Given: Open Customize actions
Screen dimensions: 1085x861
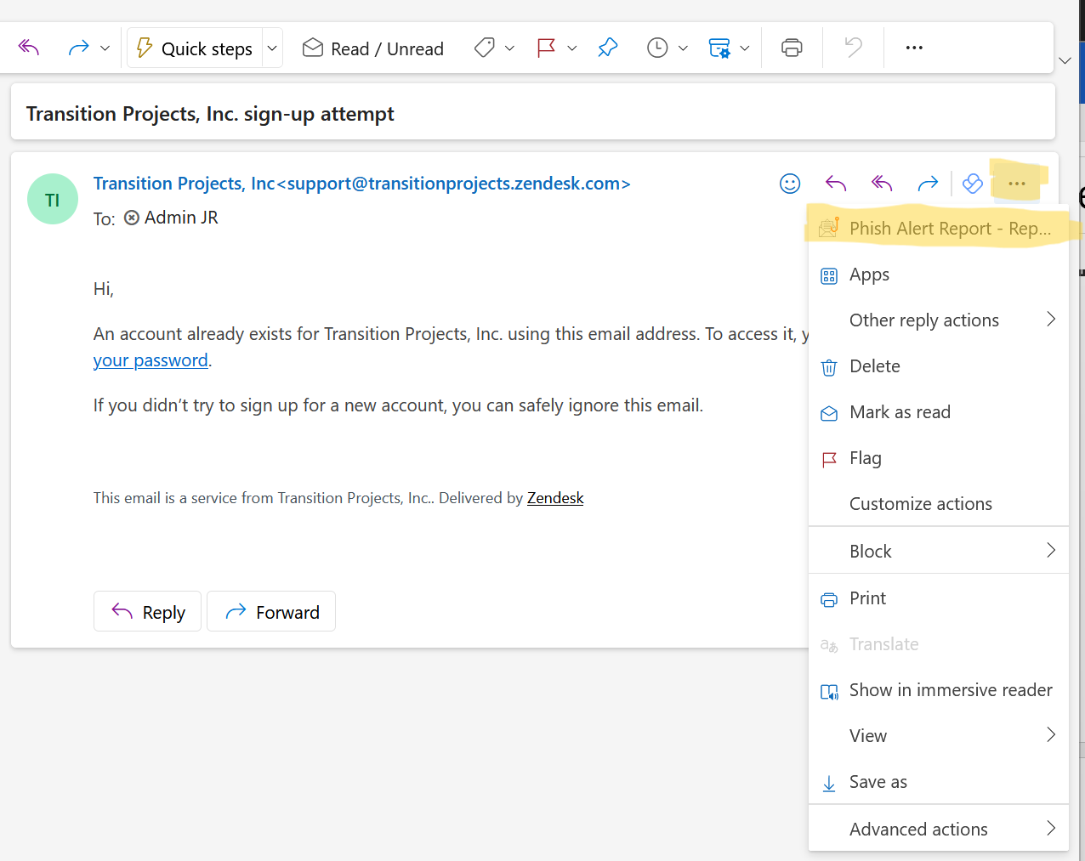Looking at the screenshot, I should coord(939,504).
